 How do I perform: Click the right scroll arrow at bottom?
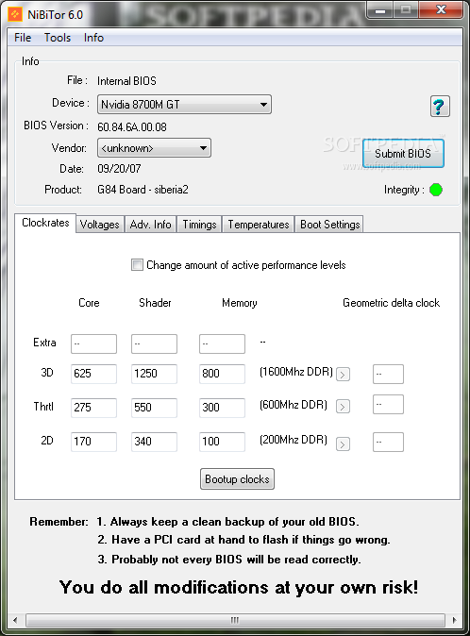(x=454, y=620)
